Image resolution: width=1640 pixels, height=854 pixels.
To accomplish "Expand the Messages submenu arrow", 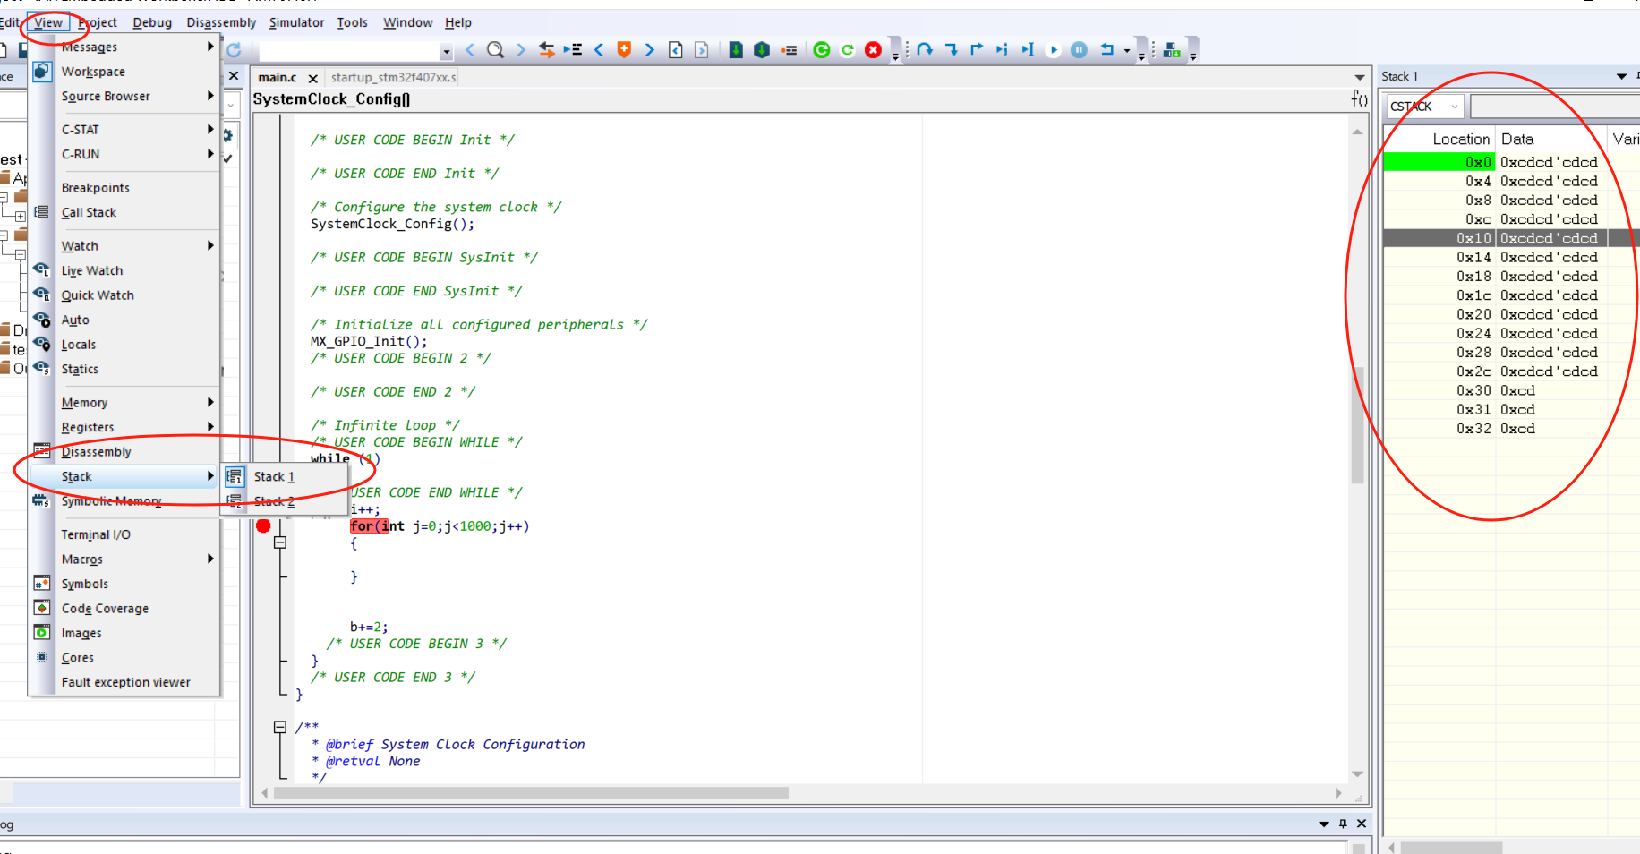I will tap(210, 47).
